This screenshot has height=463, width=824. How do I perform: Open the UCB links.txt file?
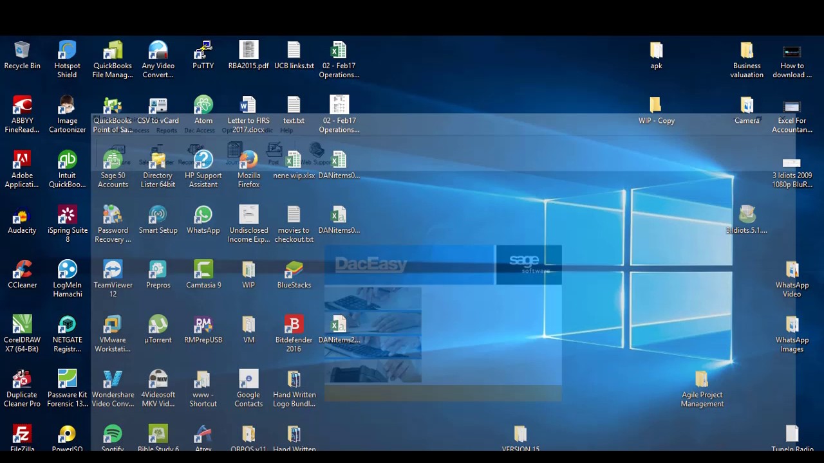[294, 55]
